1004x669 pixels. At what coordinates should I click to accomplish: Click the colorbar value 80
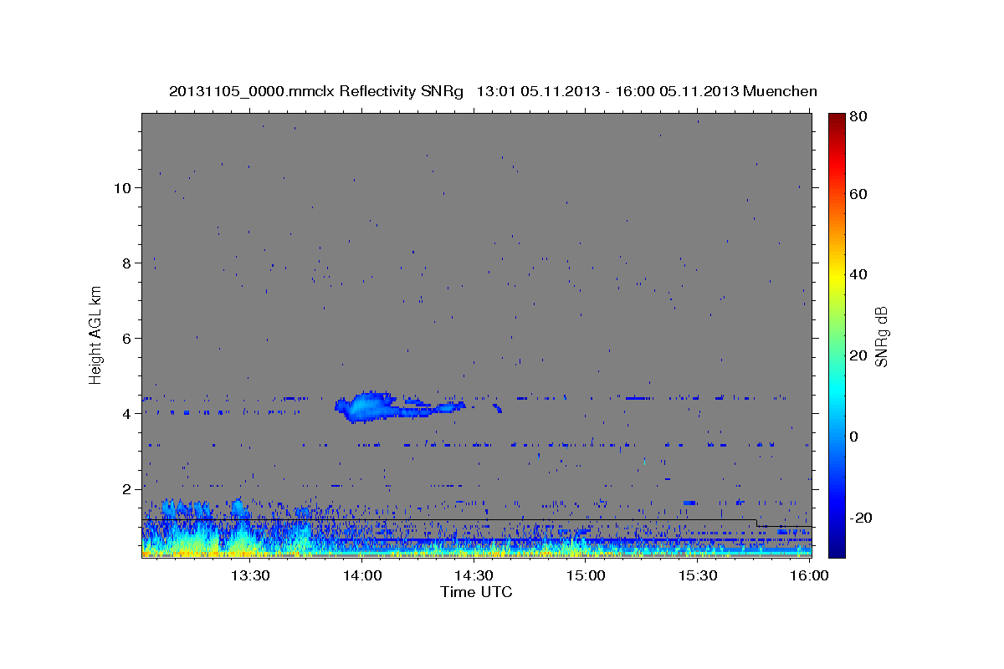tap(859, 117)
